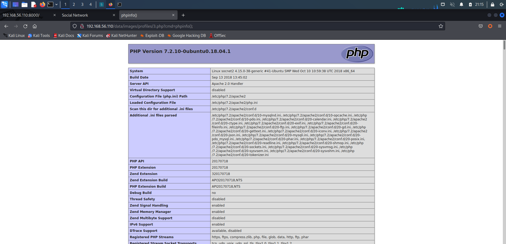Open the Save to Pocket button
The width and height of the screenshot is (506, 244).
click(481, 26)
